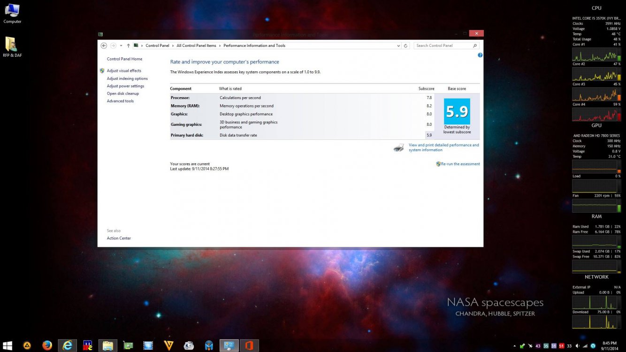Refresh the Control Panel address bar
The height and width of the screenshot is (352, 626).
pos(405,46)
